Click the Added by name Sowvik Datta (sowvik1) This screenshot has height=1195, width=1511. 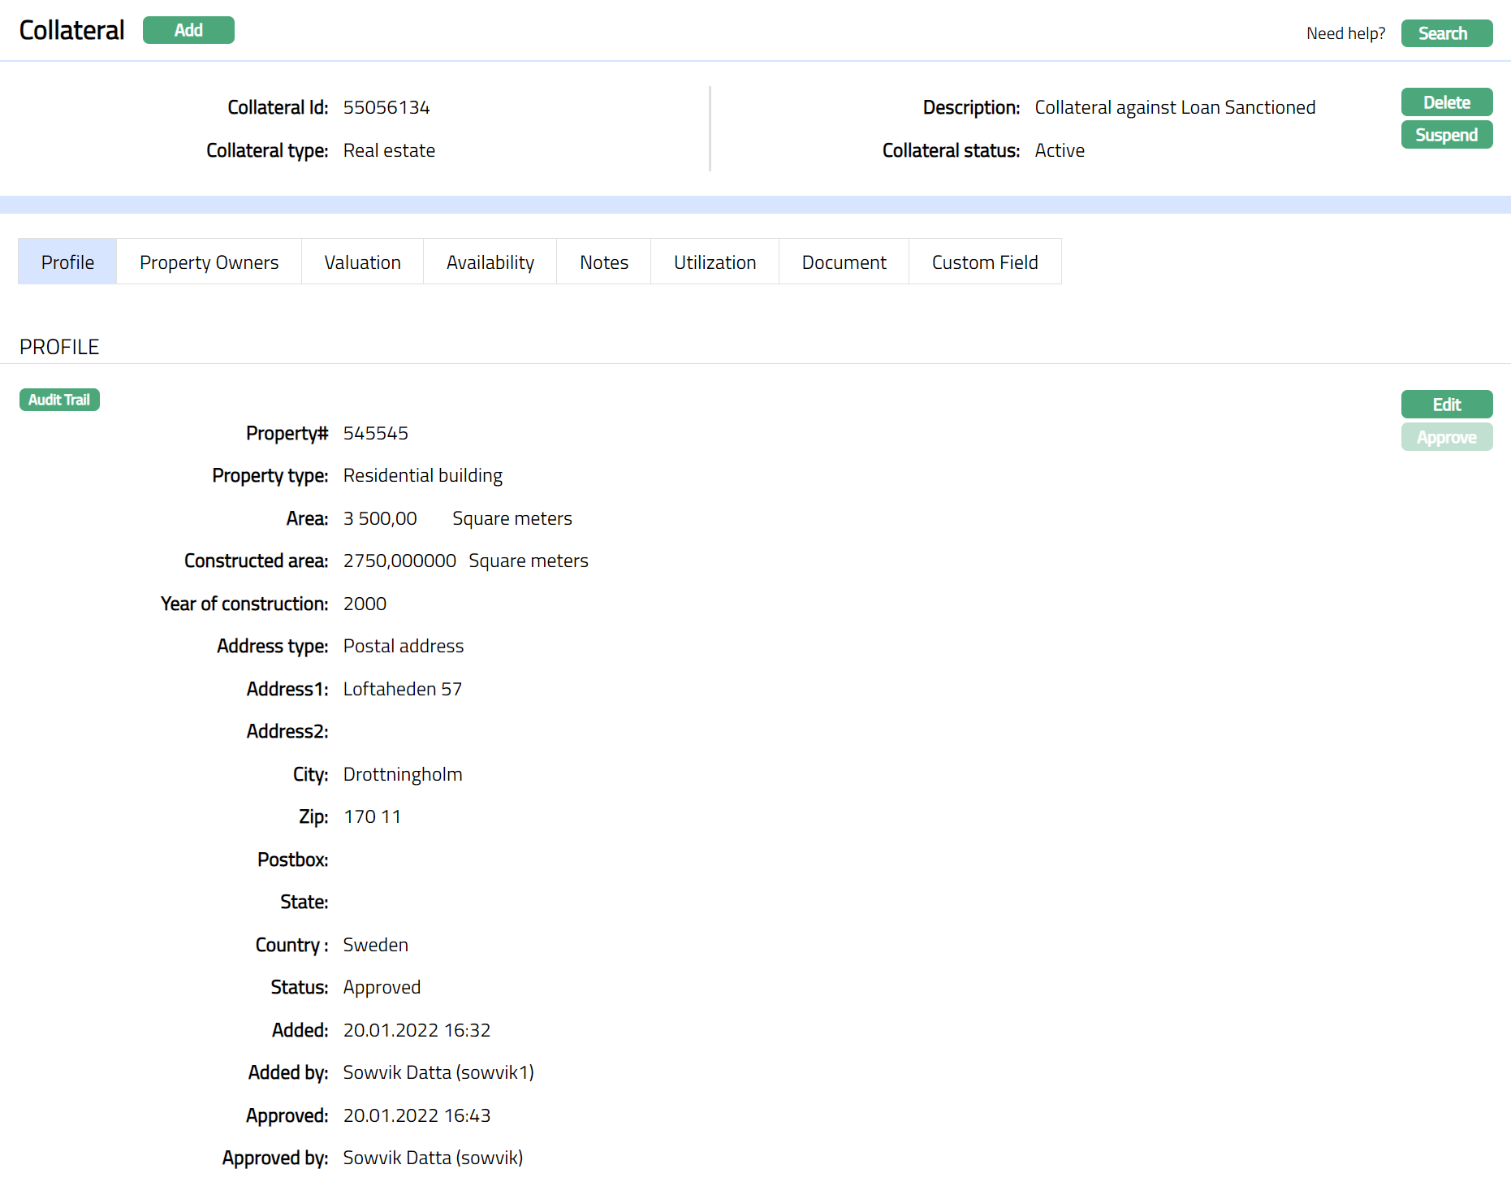pyautogui.click(x=438, y=1072)
